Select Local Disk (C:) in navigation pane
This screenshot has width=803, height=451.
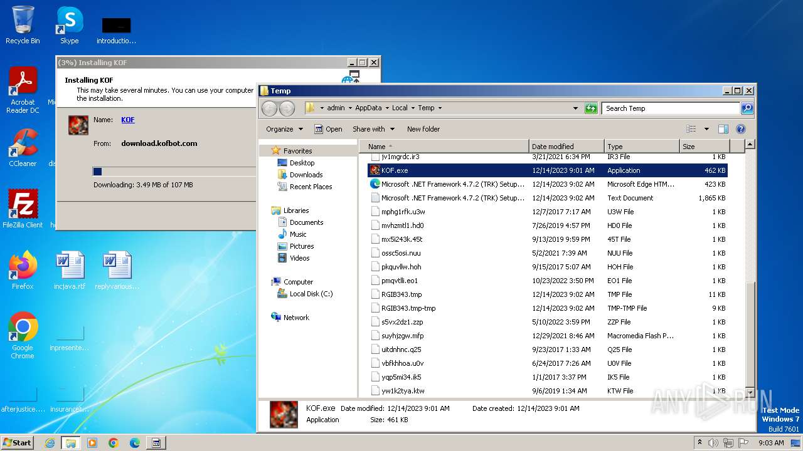click(x=311, y=294)
